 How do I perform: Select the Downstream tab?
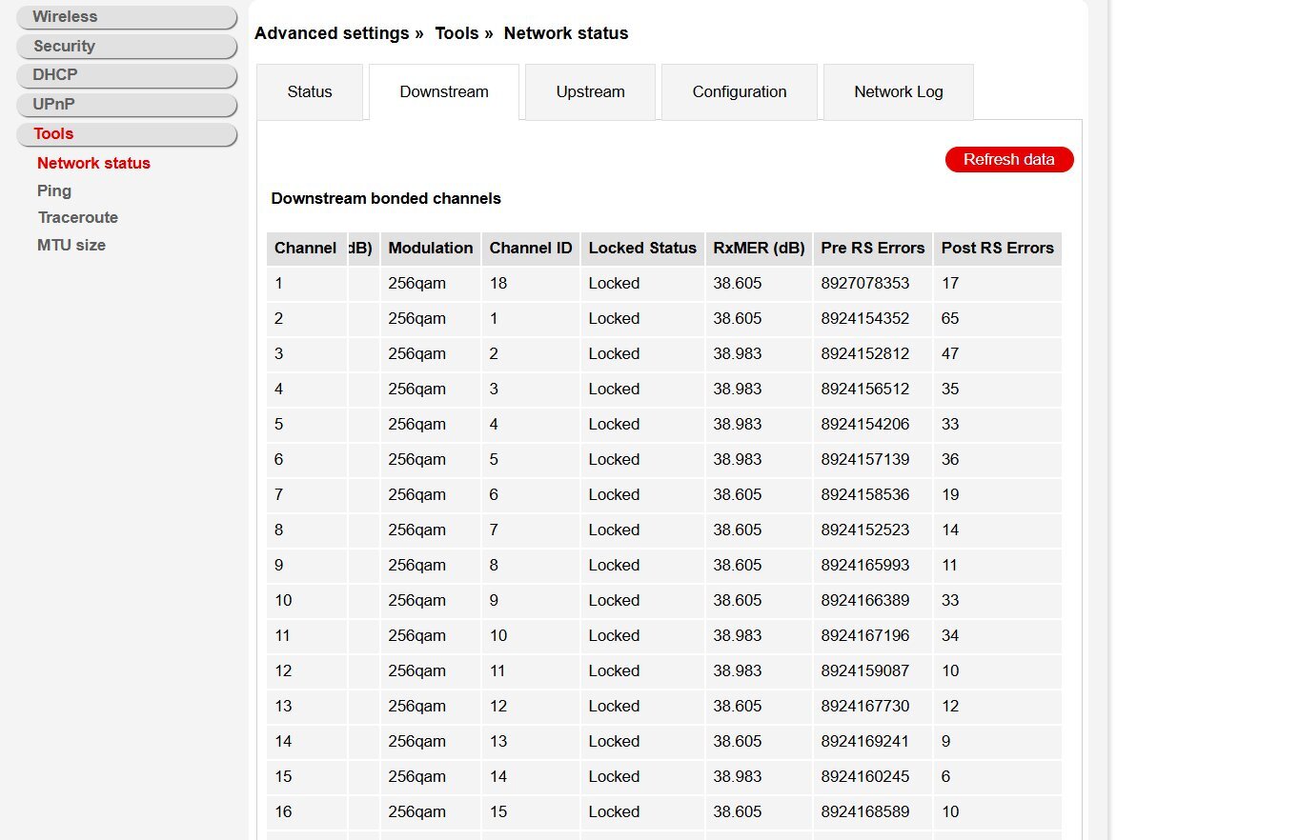(x=444, y=92)
